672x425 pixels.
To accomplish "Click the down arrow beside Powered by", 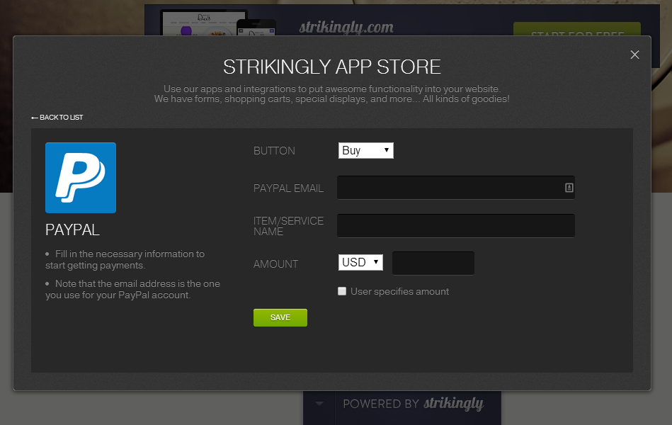I will 319,404.
